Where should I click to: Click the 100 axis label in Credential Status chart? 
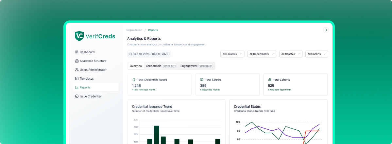238,122
